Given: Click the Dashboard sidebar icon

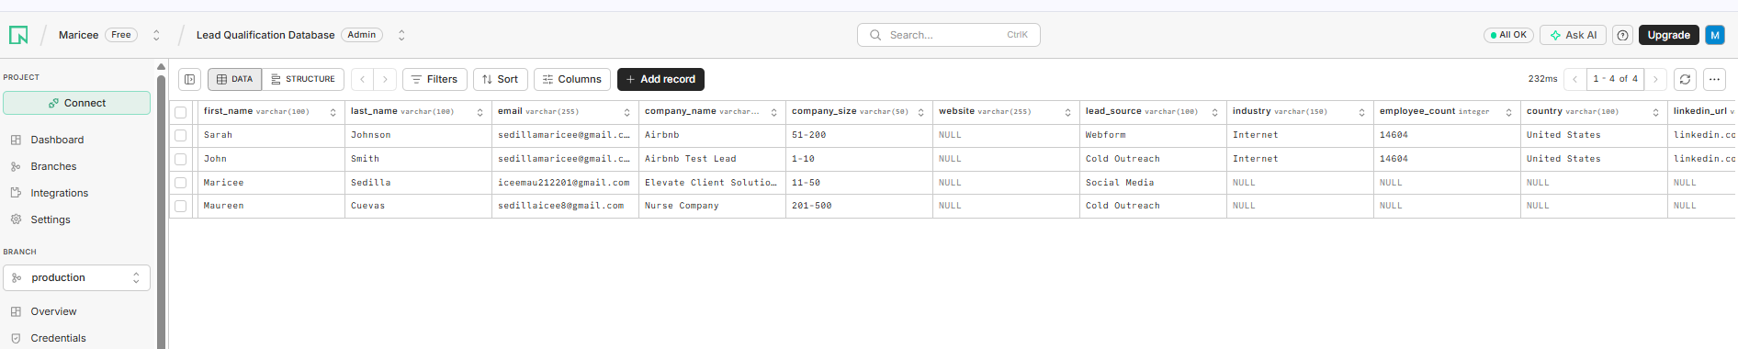Looking at the screenshot, I should coord(16,140).
